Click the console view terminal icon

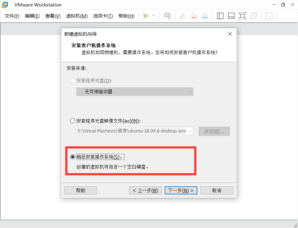(269, 16)
